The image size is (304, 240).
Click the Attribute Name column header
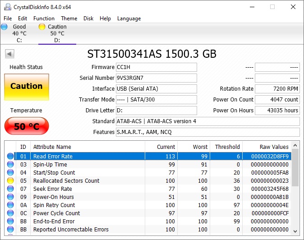pos(88,147)
